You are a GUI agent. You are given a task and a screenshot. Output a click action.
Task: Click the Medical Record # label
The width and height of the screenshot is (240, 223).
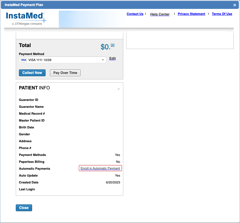[x=32, y=114]
